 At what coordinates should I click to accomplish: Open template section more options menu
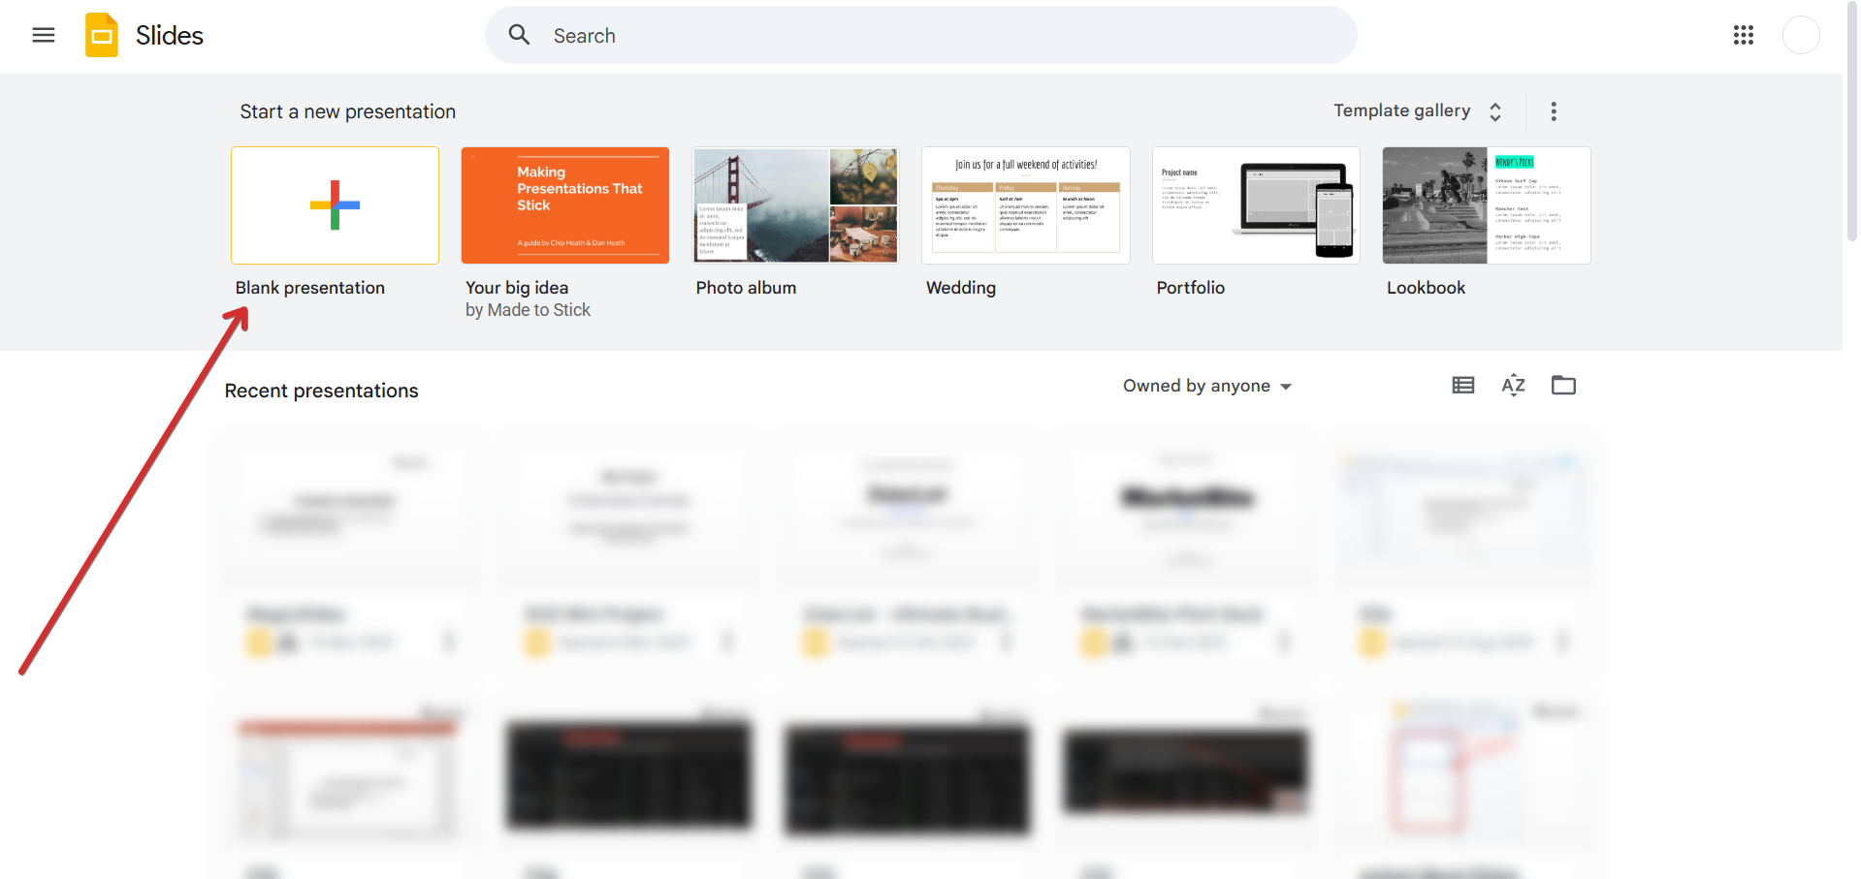pos(1554,111)
